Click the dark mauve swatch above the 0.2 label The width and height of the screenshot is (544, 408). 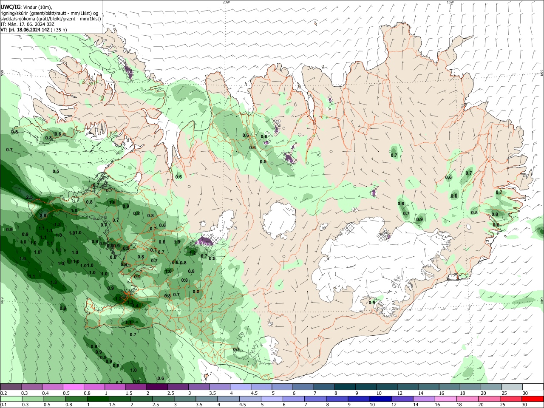[x=11, y=387]
